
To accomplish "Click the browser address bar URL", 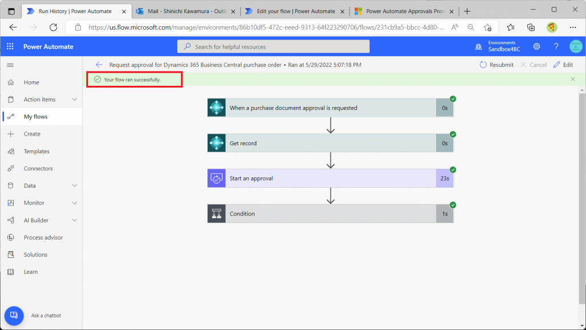I will click(x=266, y=27).
